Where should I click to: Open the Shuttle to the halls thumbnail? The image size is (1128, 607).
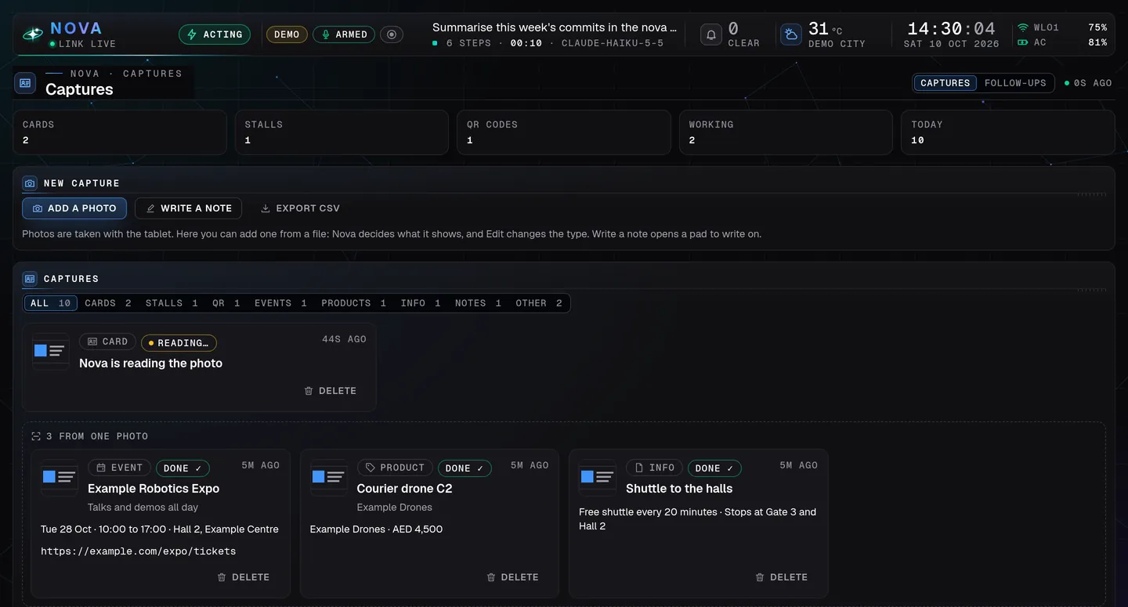point(598,477)
